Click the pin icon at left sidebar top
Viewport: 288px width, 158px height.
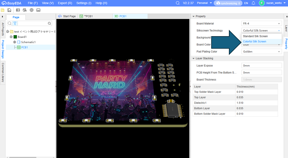[x=2, y=17]
